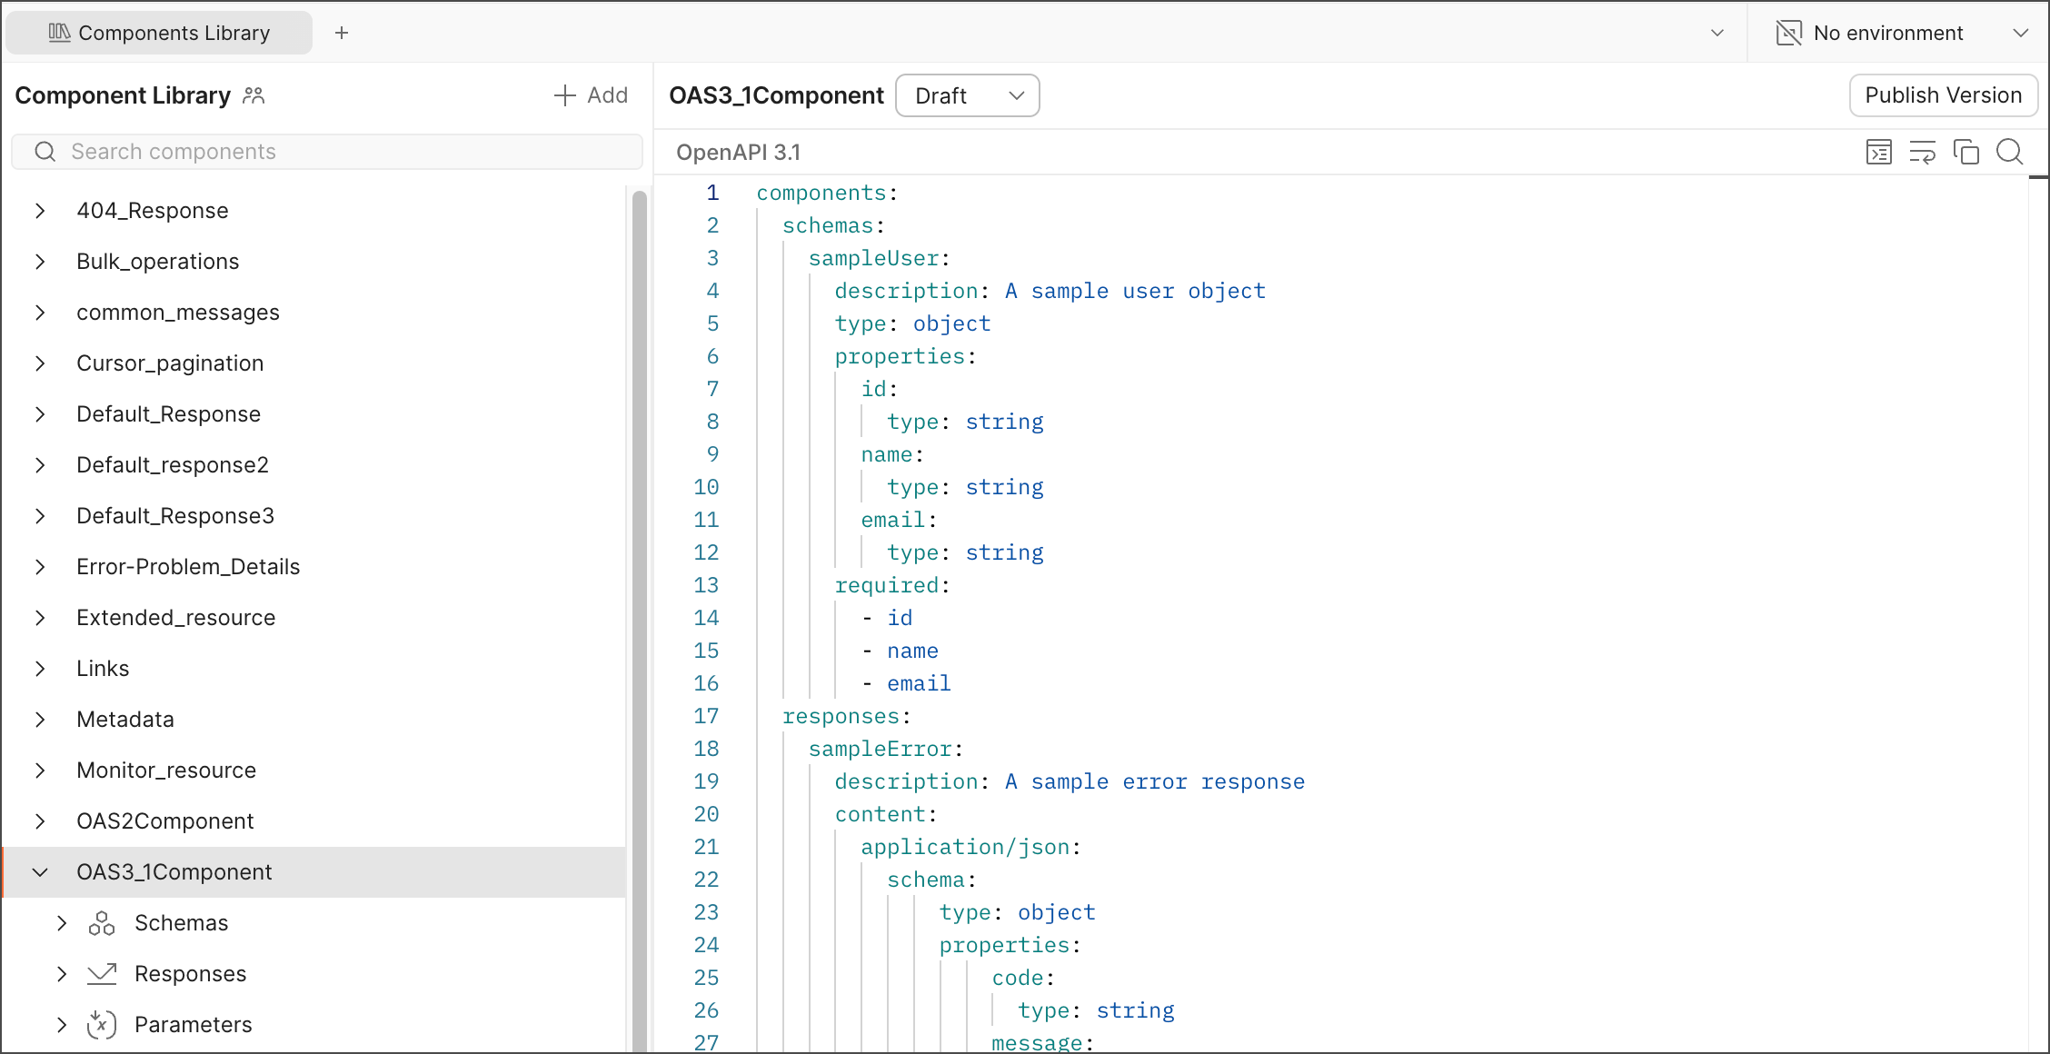Click 'sampleUser:' on line 3
The image size is (2050, 1054).
[x=880, y=258]
